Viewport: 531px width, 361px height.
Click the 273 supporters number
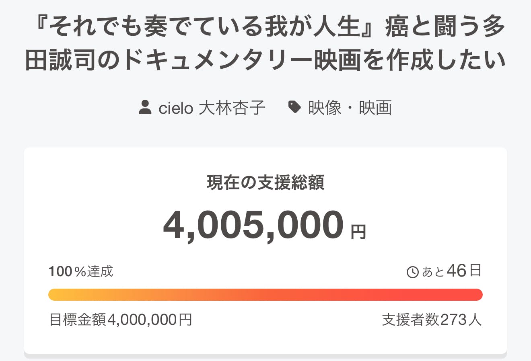click(x=454, y=320)
